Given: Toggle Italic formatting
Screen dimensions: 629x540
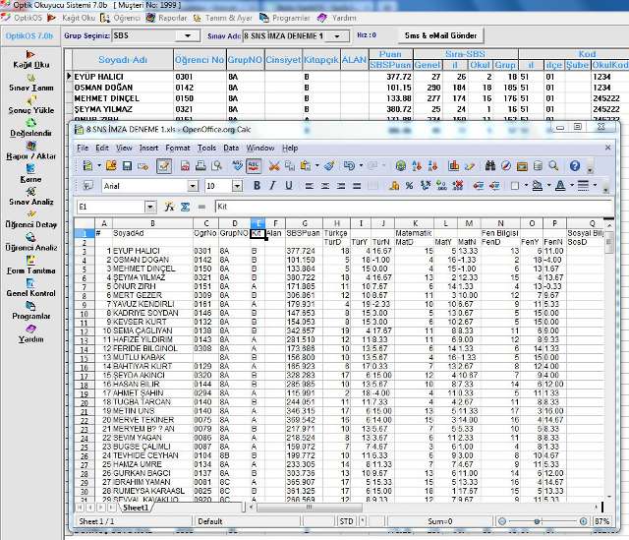Looking at the screenshot, I should [x=273, y=186].
